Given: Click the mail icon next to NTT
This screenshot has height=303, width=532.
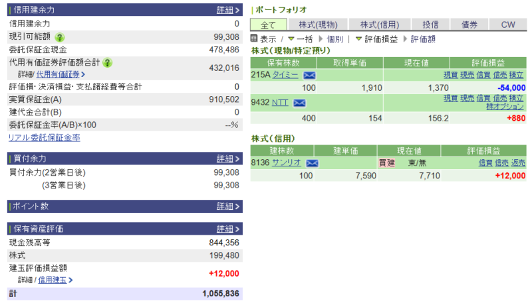Looking at the screenshot, I should (x=299, y=103).
